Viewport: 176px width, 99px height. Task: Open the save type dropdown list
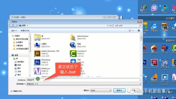(x=84, y=84)
